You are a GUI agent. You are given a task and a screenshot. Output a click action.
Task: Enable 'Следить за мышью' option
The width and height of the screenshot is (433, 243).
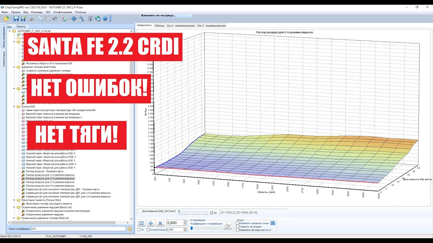click(x=237, y=226)
